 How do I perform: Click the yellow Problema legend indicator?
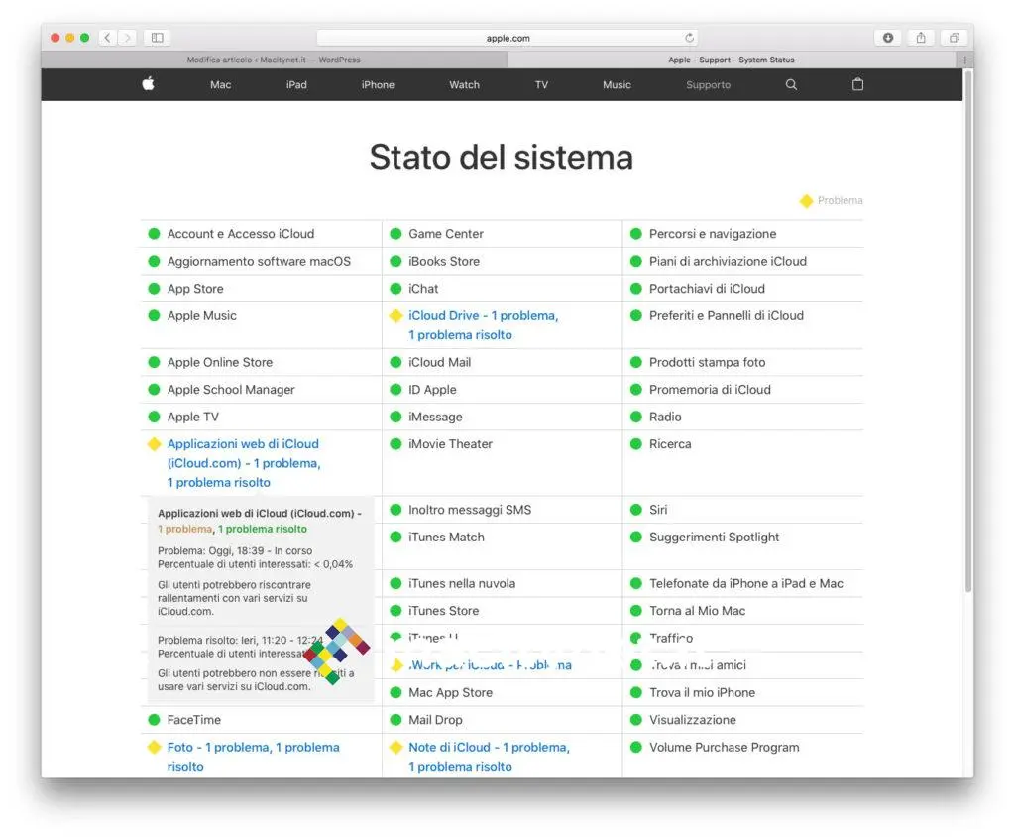(806, 200)
